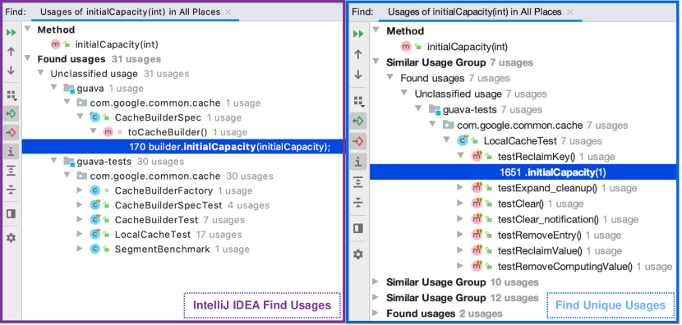The width and height of the screenshot is (682, 325).
Task: Click SegmentBenchmark class icon
Action: tap(94, 249)
